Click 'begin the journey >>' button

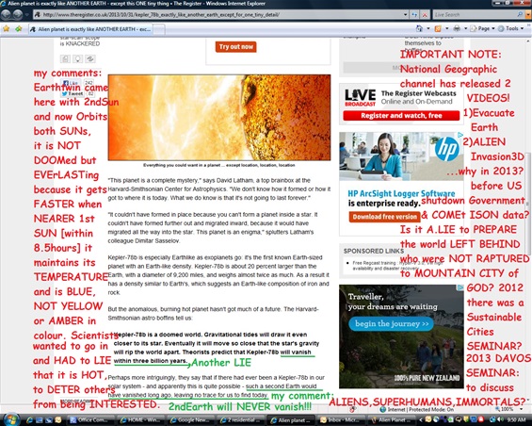[x=392, y=324]
